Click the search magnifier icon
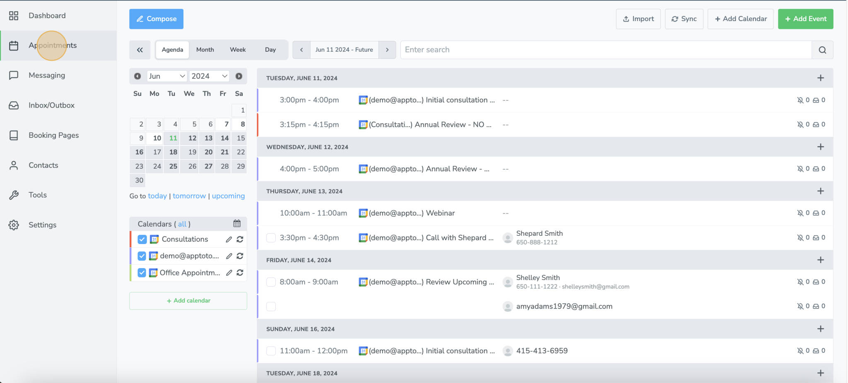 click(x=822, y=50)
